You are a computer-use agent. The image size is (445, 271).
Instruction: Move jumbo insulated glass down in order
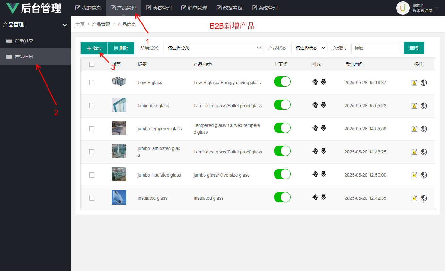pos(323,174)
